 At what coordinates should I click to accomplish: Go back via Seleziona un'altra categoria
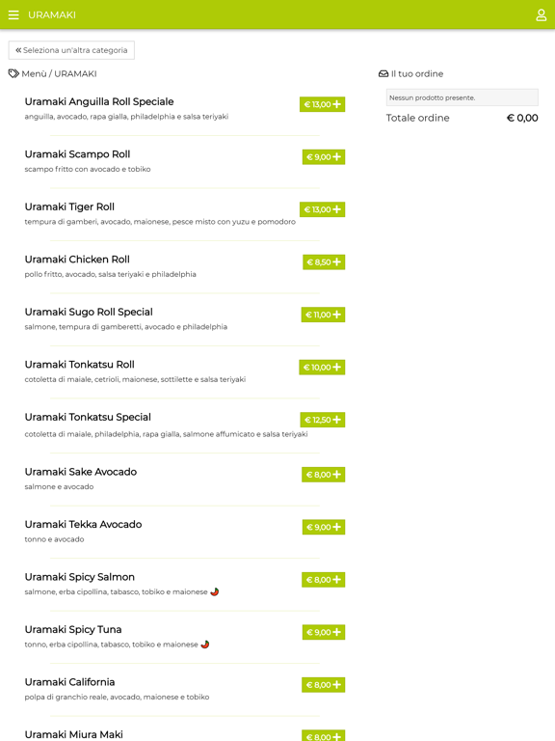point(71,50)
